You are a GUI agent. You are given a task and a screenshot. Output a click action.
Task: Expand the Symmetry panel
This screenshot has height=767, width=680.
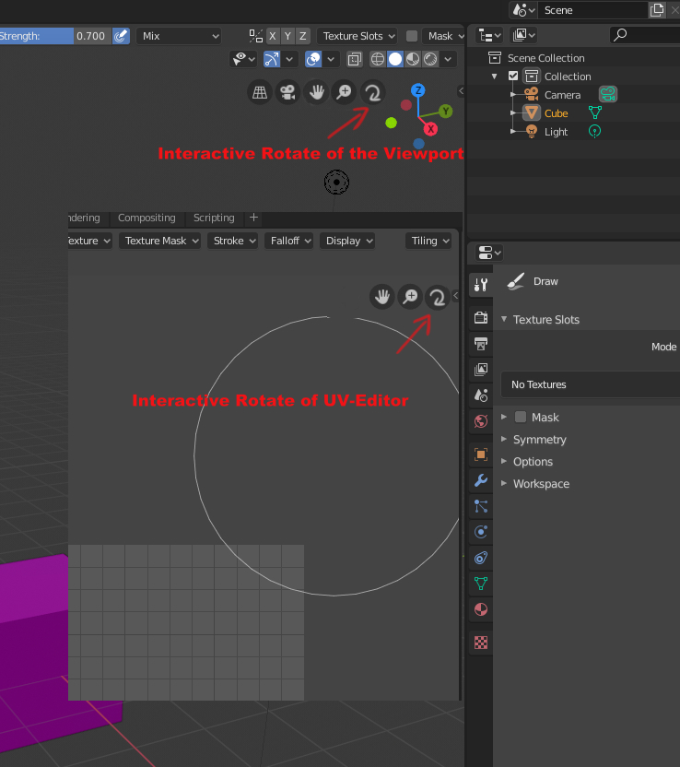point(504,439)
